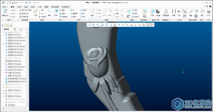The width and height of the screenshot is (213, 112).
Task: Switch to the 渲染 Render tab
Action: [x=33, y=7]
